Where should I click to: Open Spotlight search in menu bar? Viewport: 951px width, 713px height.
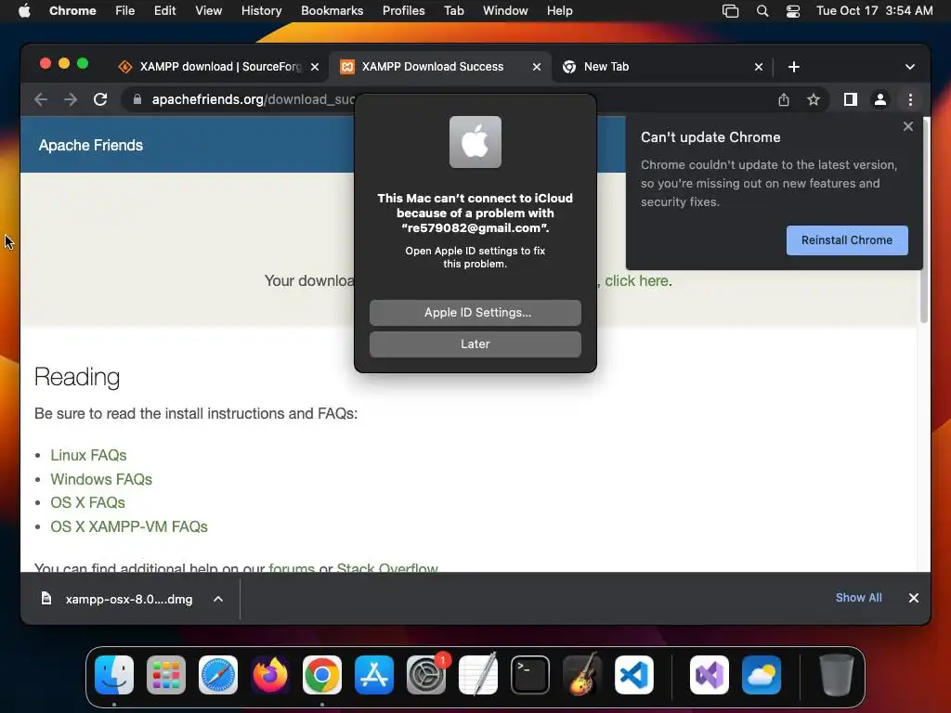762,11
